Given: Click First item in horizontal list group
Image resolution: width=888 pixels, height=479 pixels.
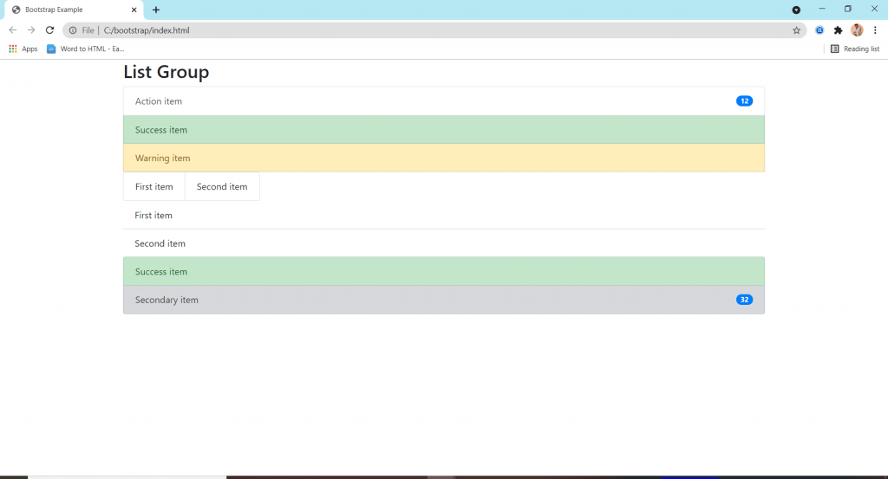Looking at the screenshot, I should pyautogui.click(x=154, y=186).
